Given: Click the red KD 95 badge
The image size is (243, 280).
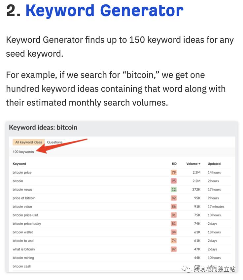Looking at the screenshot, I should click(x=174, y=181).
